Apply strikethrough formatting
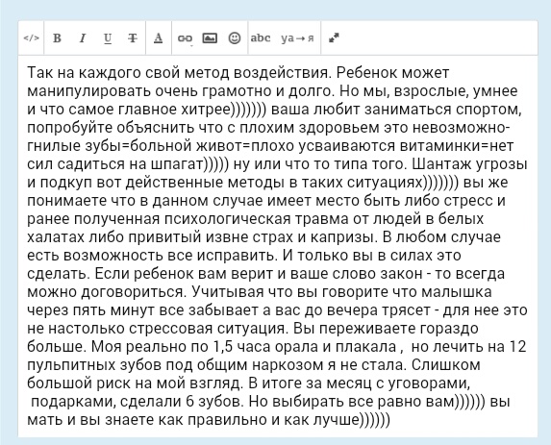 pos(133,37)
